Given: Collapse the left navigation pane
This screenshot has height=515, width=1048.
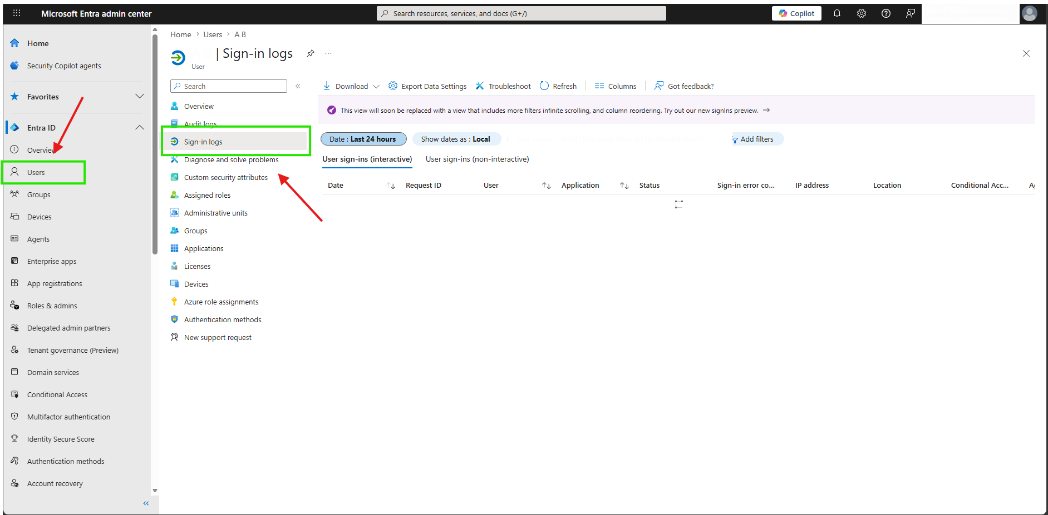Looking at the screenshot, I should coord(146,503).
